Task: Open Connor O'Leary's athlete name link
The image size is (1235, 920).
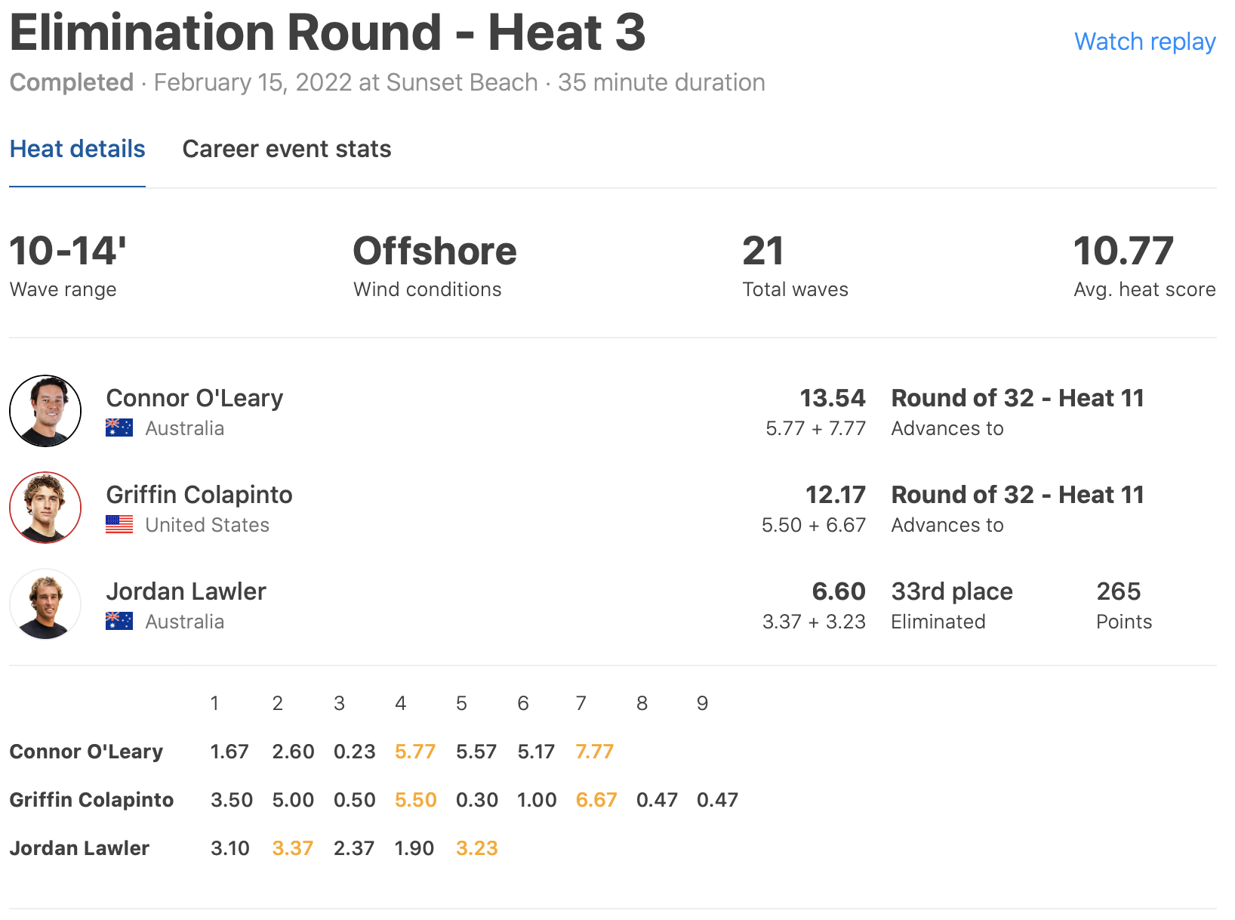Action: [195, 398]
